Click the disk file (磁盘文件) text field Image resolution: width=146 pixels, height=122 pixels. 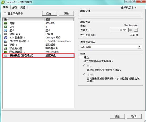click(x=110, y=15)
